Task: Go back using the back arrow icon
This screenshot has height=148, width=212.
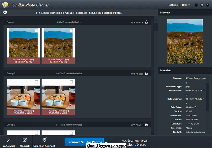Action: [x=5, y=12]
